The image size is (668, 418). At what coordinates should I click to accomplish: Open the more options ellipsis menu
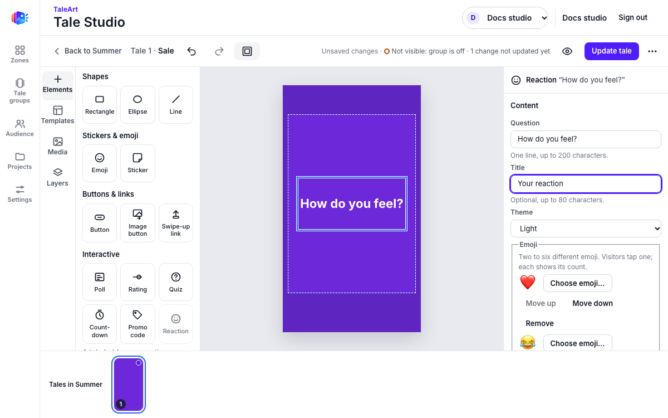(652, 51)
